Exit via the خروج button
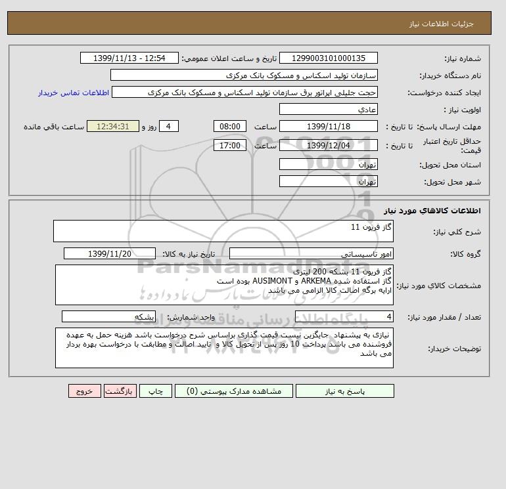 [85, 391]
